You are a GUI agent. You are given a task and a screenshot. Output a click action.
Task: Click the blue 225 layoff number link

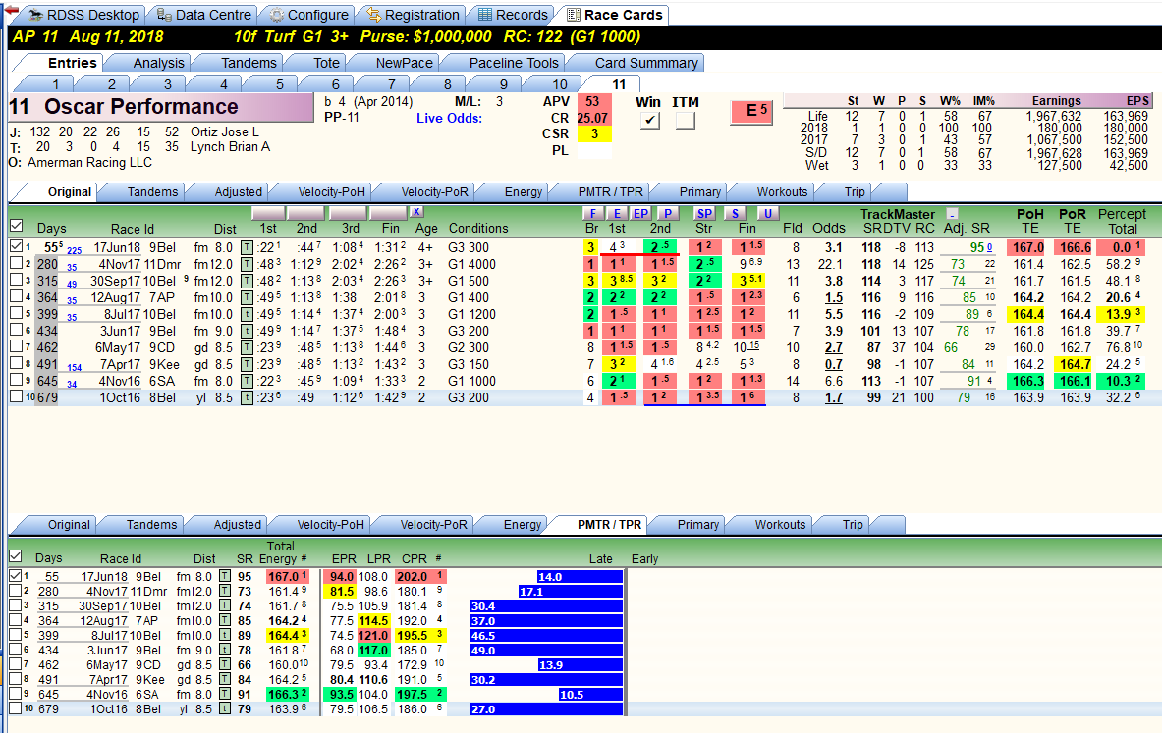pyautogui.click(x=74, y=250)
